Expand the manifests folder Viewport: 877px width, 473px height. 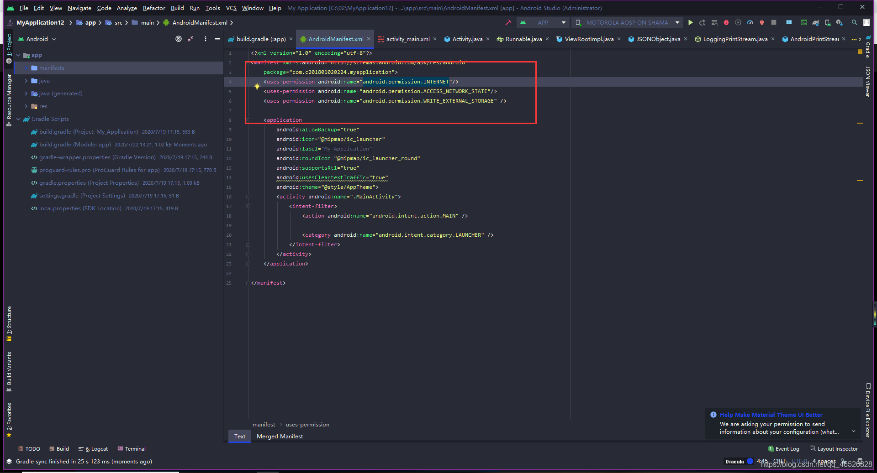(x=26, y=68)
